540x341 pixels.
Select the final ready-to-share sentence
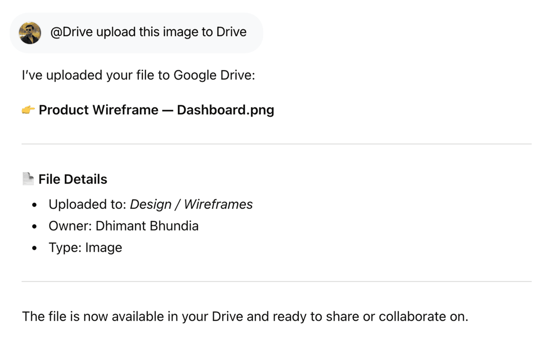(x=245, y=316)
